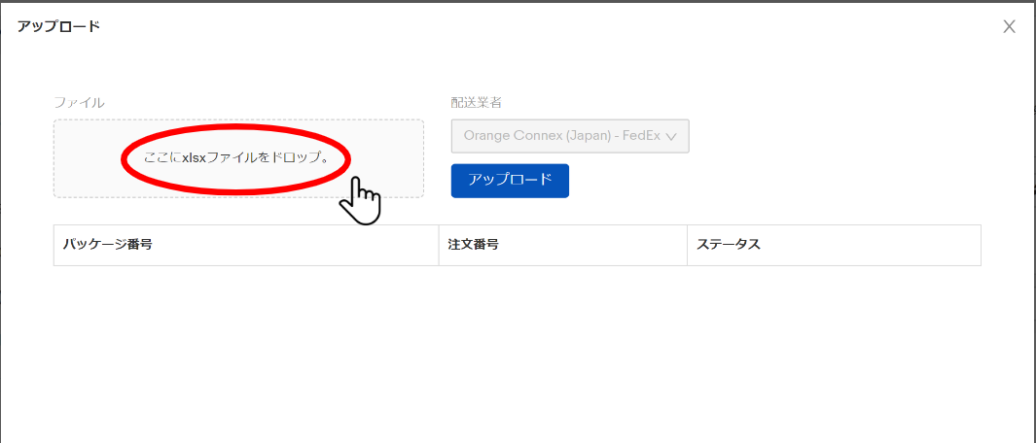Select the パッケージ番号 column header

pyautogui.click(x=246, y=245)
